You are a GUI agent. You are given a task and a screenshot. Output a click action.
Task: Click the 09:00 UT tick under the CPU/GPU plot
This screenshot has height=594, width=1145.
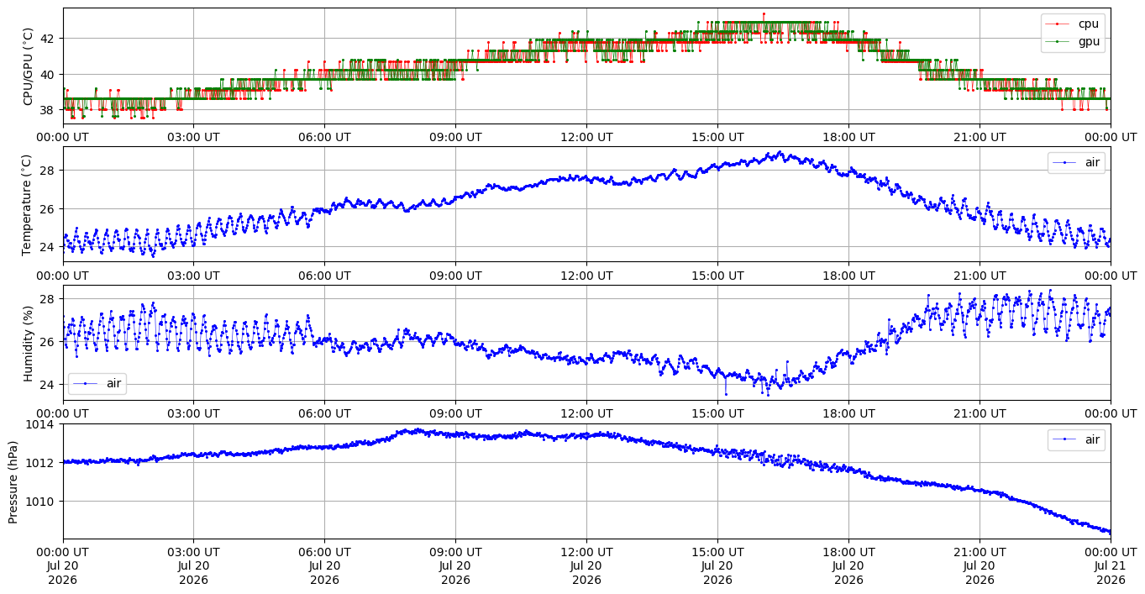(x=455, y=137)
